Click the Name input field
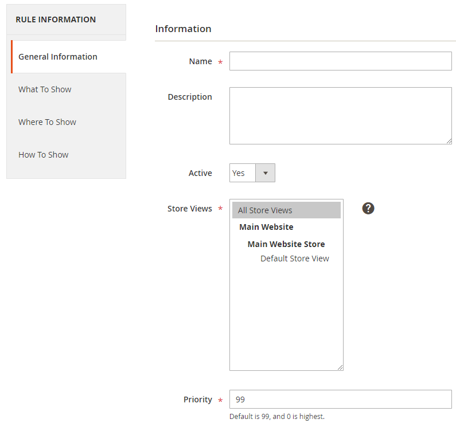456x423 pixels. point(340,61)
